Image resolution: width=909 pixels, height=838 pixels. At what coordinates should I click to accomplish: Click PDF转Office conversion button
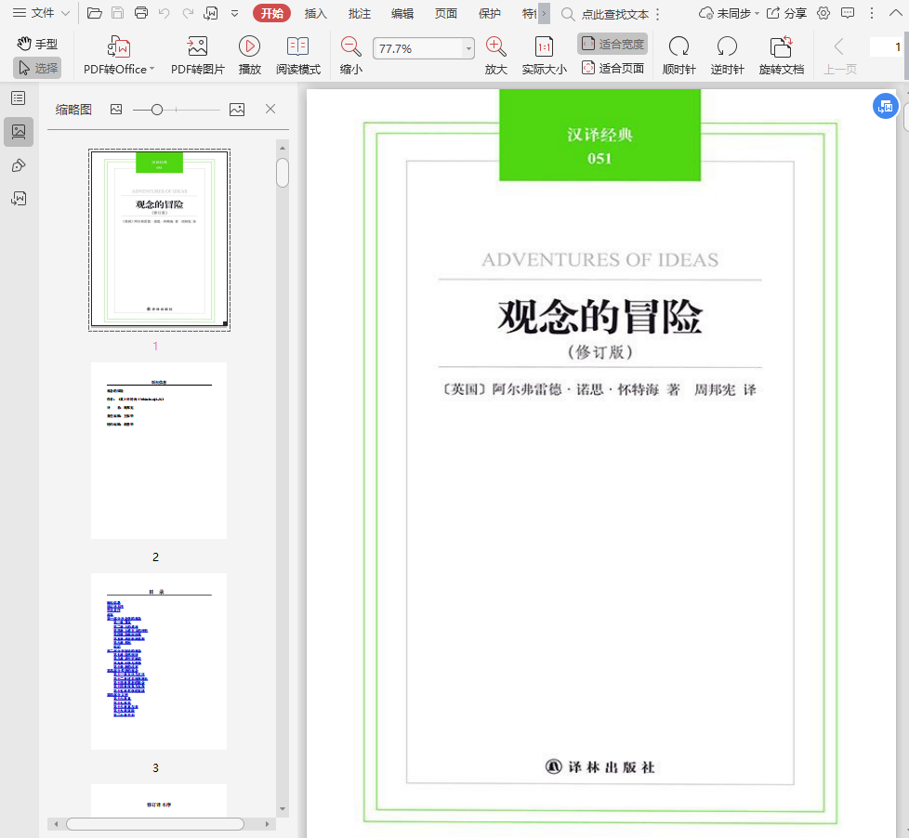pos(118,56)
